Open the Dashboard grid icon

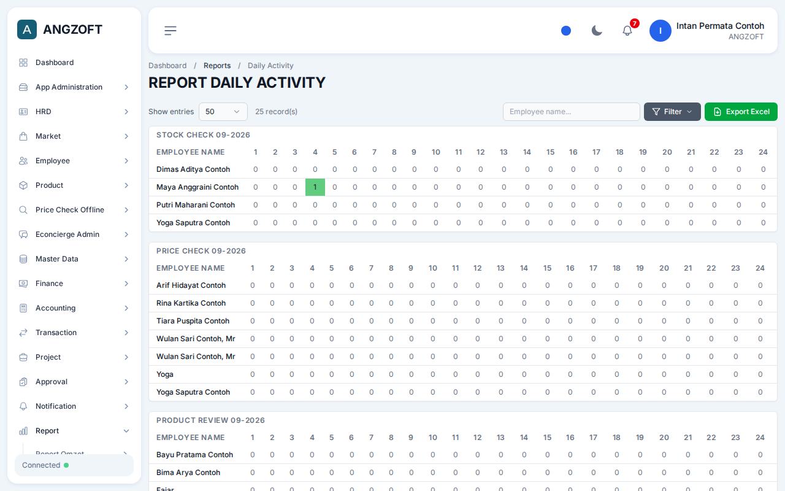click(x=23, y=63)
